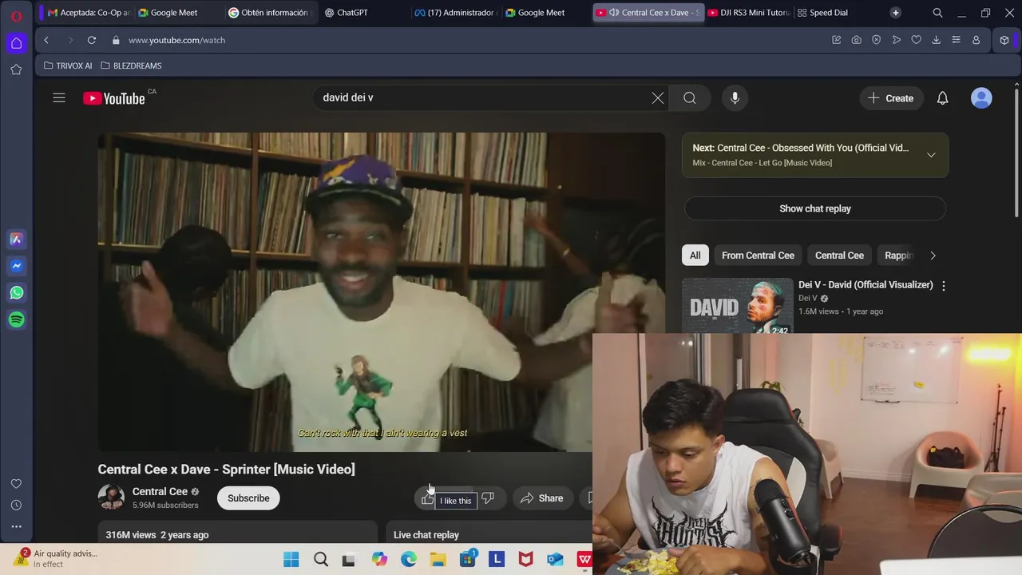Viewport: 1022px width, 575px height.
Task: Open Dei V - David video title
Action: tap(866, 285)
